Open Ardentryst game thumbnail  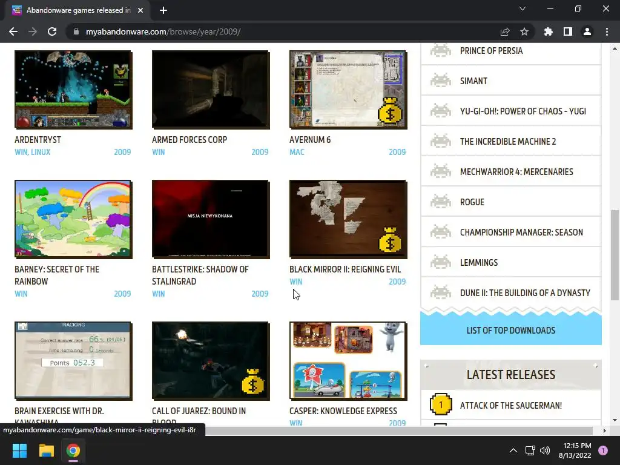click(73, 90)
